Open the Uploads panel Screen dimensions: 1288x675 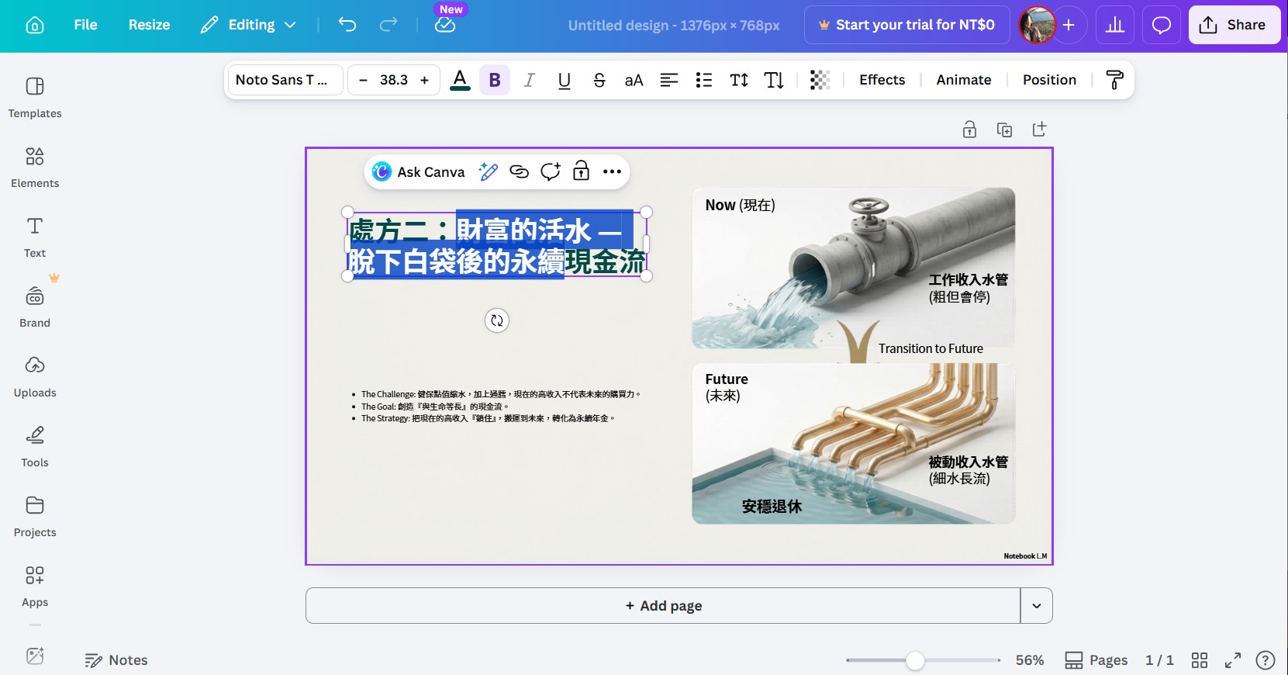pyautogui.click(x=35, y=376)
